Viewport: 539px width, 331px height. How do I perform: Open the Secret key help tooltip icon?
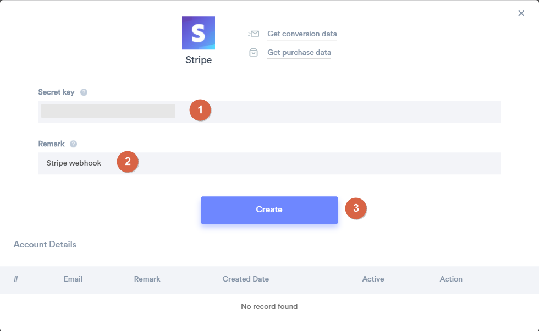click(x=84, y=92)
